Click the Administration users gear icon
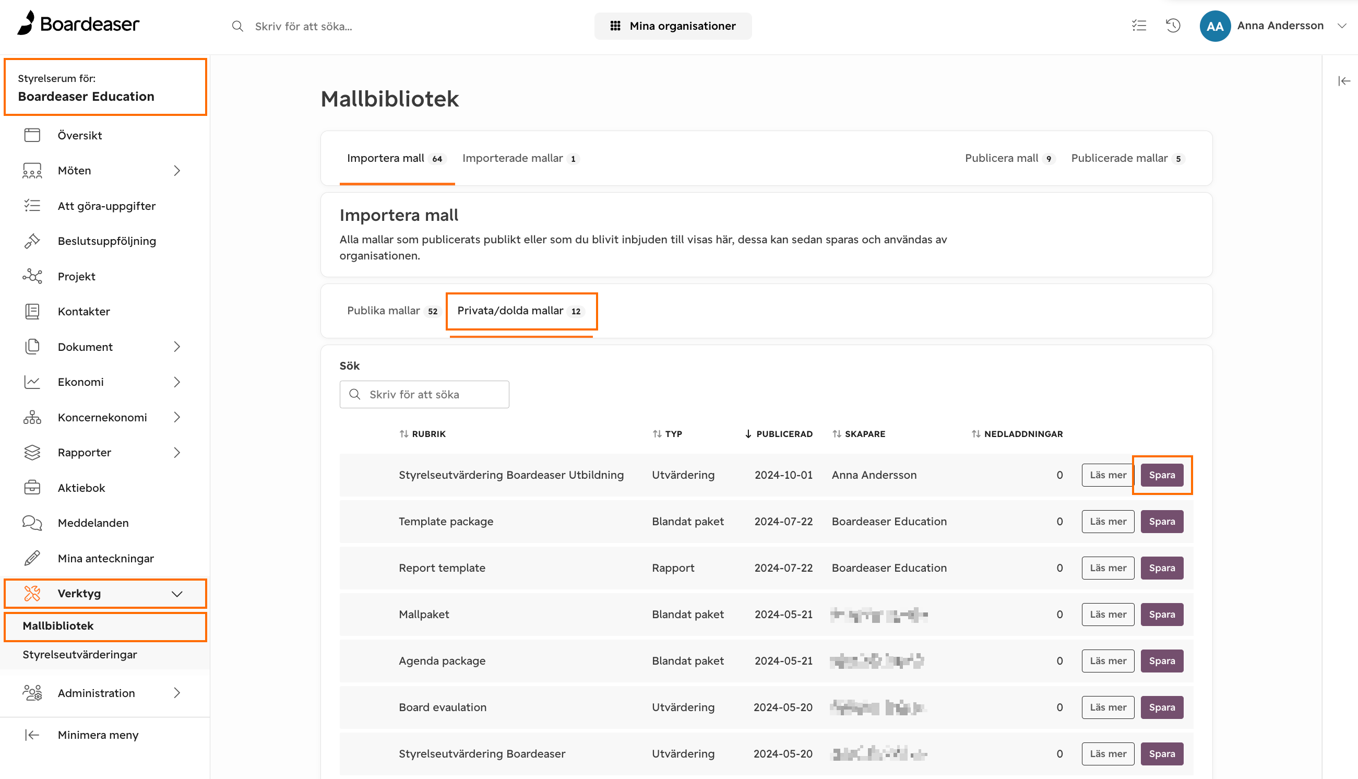 [x=32, y=693]
